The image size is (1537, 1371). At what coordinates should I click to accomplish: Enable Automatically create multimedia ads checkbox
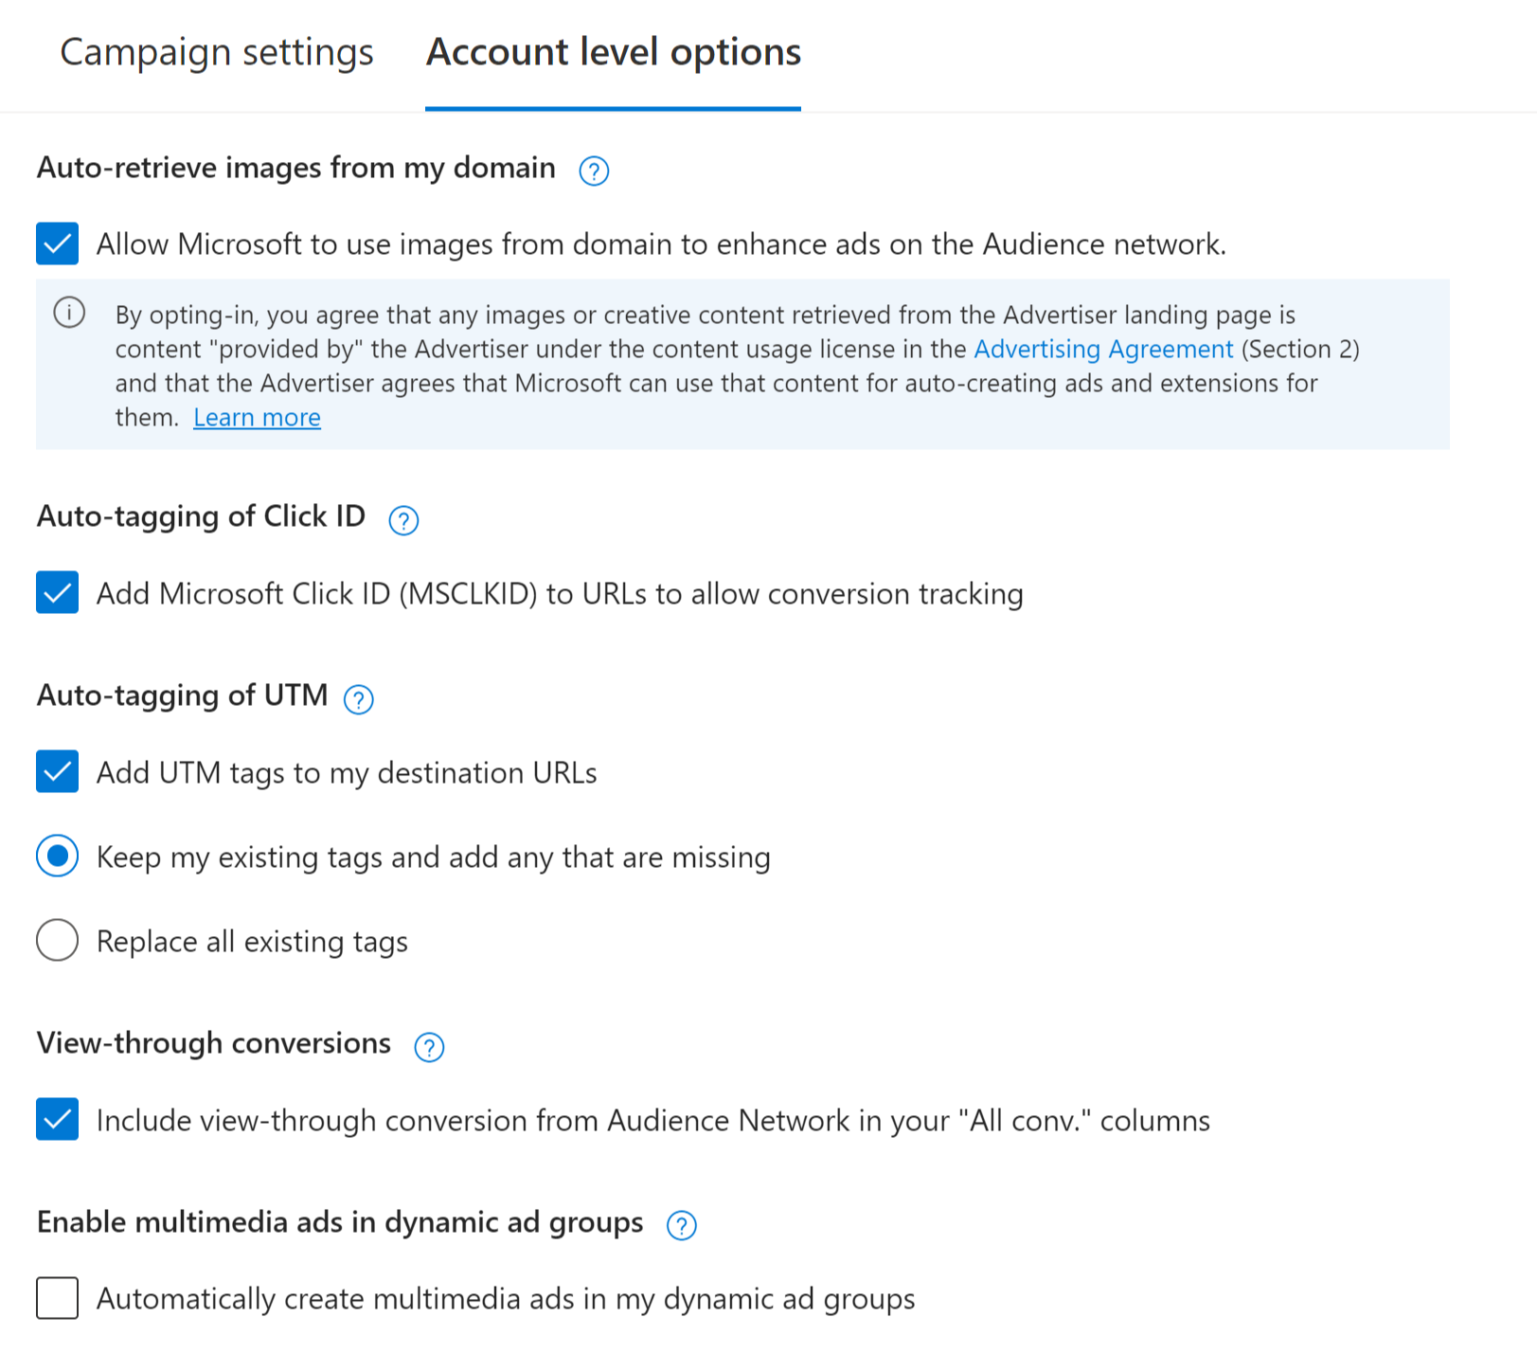coord(58,1298)
